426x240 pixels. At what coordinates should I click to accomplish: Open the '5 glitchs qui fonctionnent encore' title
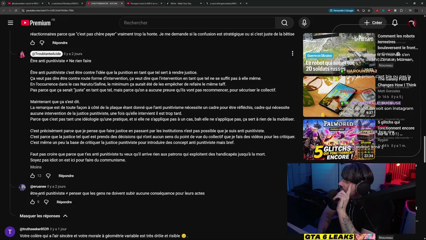point(396,128)
